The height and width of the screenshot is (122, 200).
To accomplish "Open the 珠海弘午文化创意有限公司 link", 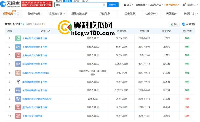I will (36, 73).
